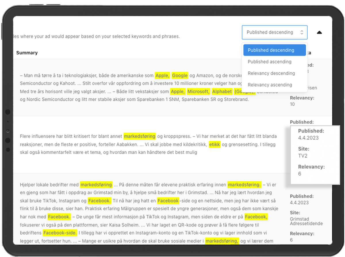Screen dimensions: 345x257
Task: Click the highlighted "Google" keyword before "og Amazon"
Action: [x=180, y=75]
